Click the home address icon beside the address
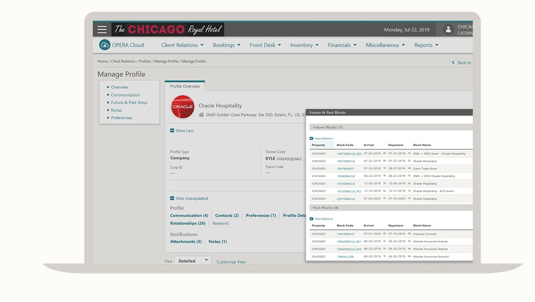535x302 pixels. coord(201,115)
